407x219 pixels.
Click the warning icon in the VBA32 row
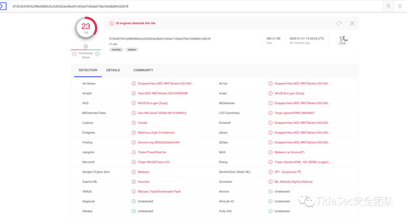point(134,191)
